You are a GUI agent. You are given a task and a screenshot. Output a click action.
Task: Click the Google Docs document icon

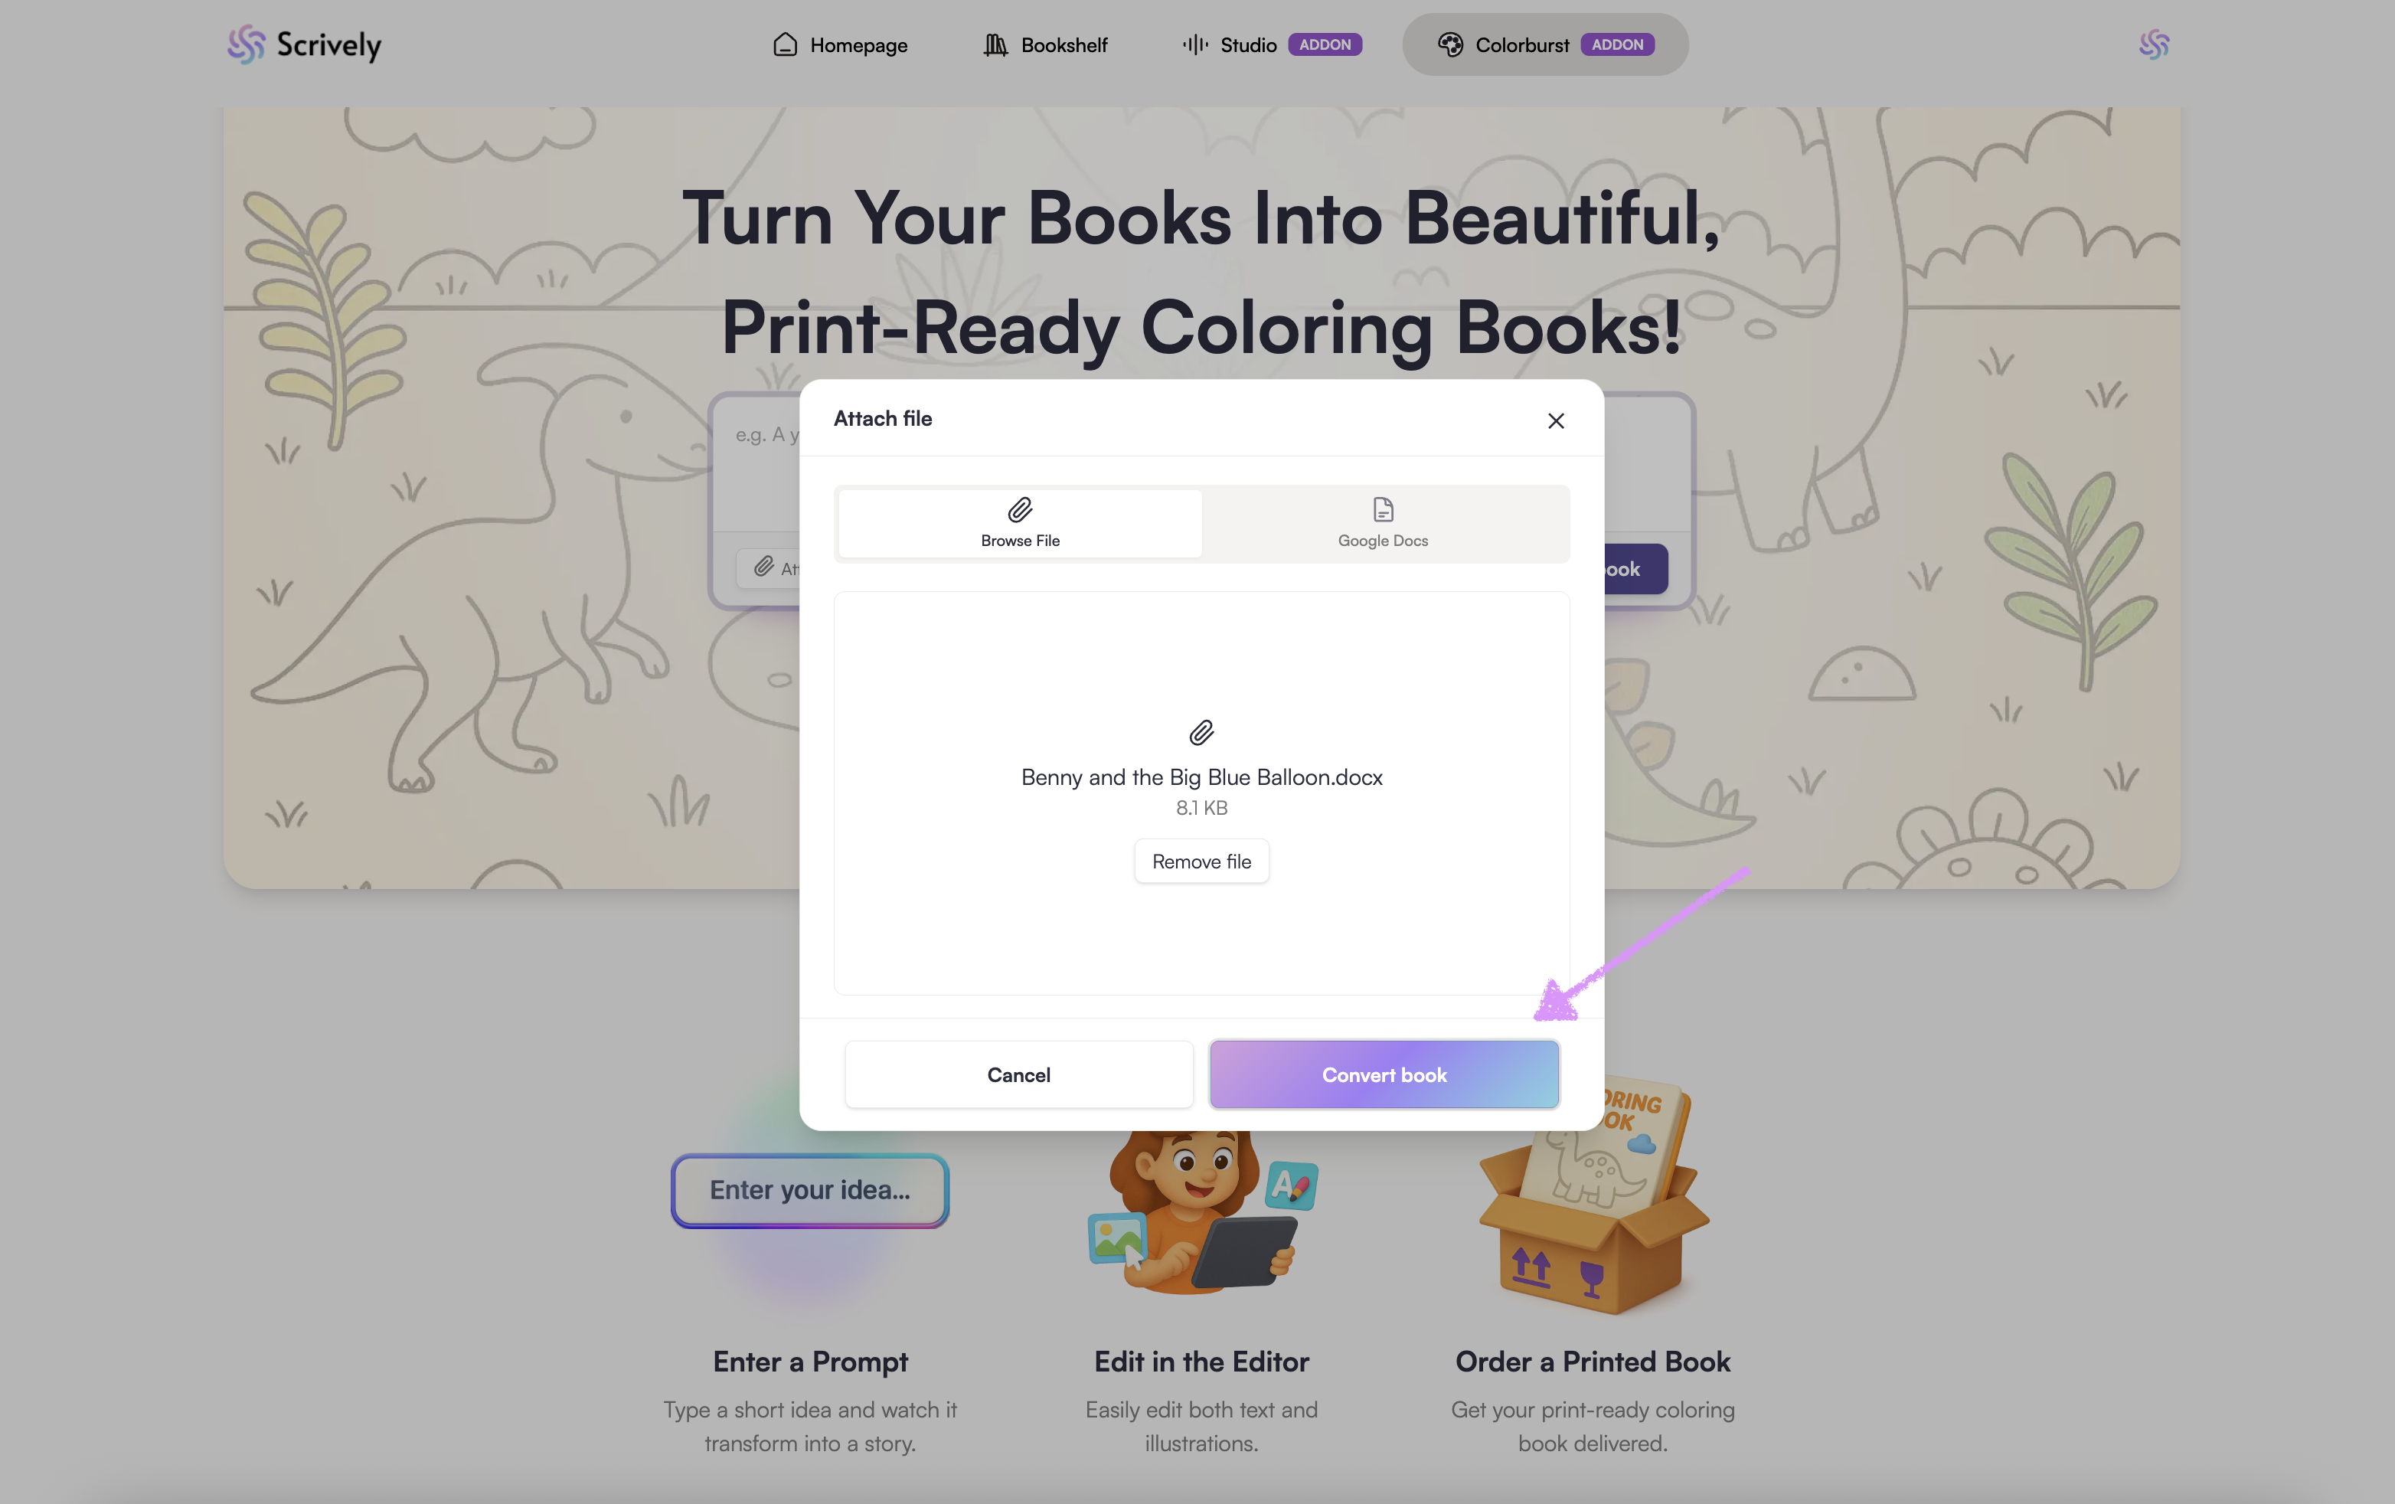point(1383,509)
